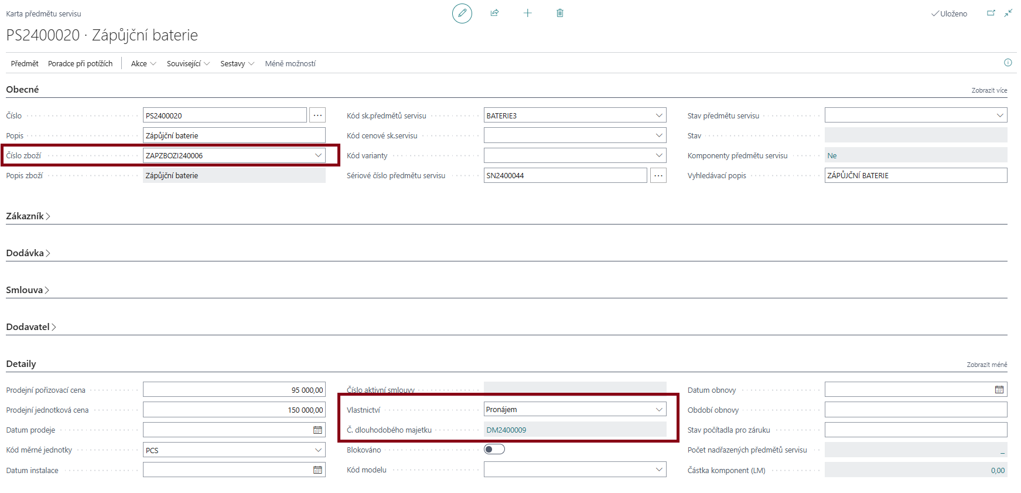Click Prodejní jednotková cena field
Screen dimensions: 1021x493
coord(234,410)
